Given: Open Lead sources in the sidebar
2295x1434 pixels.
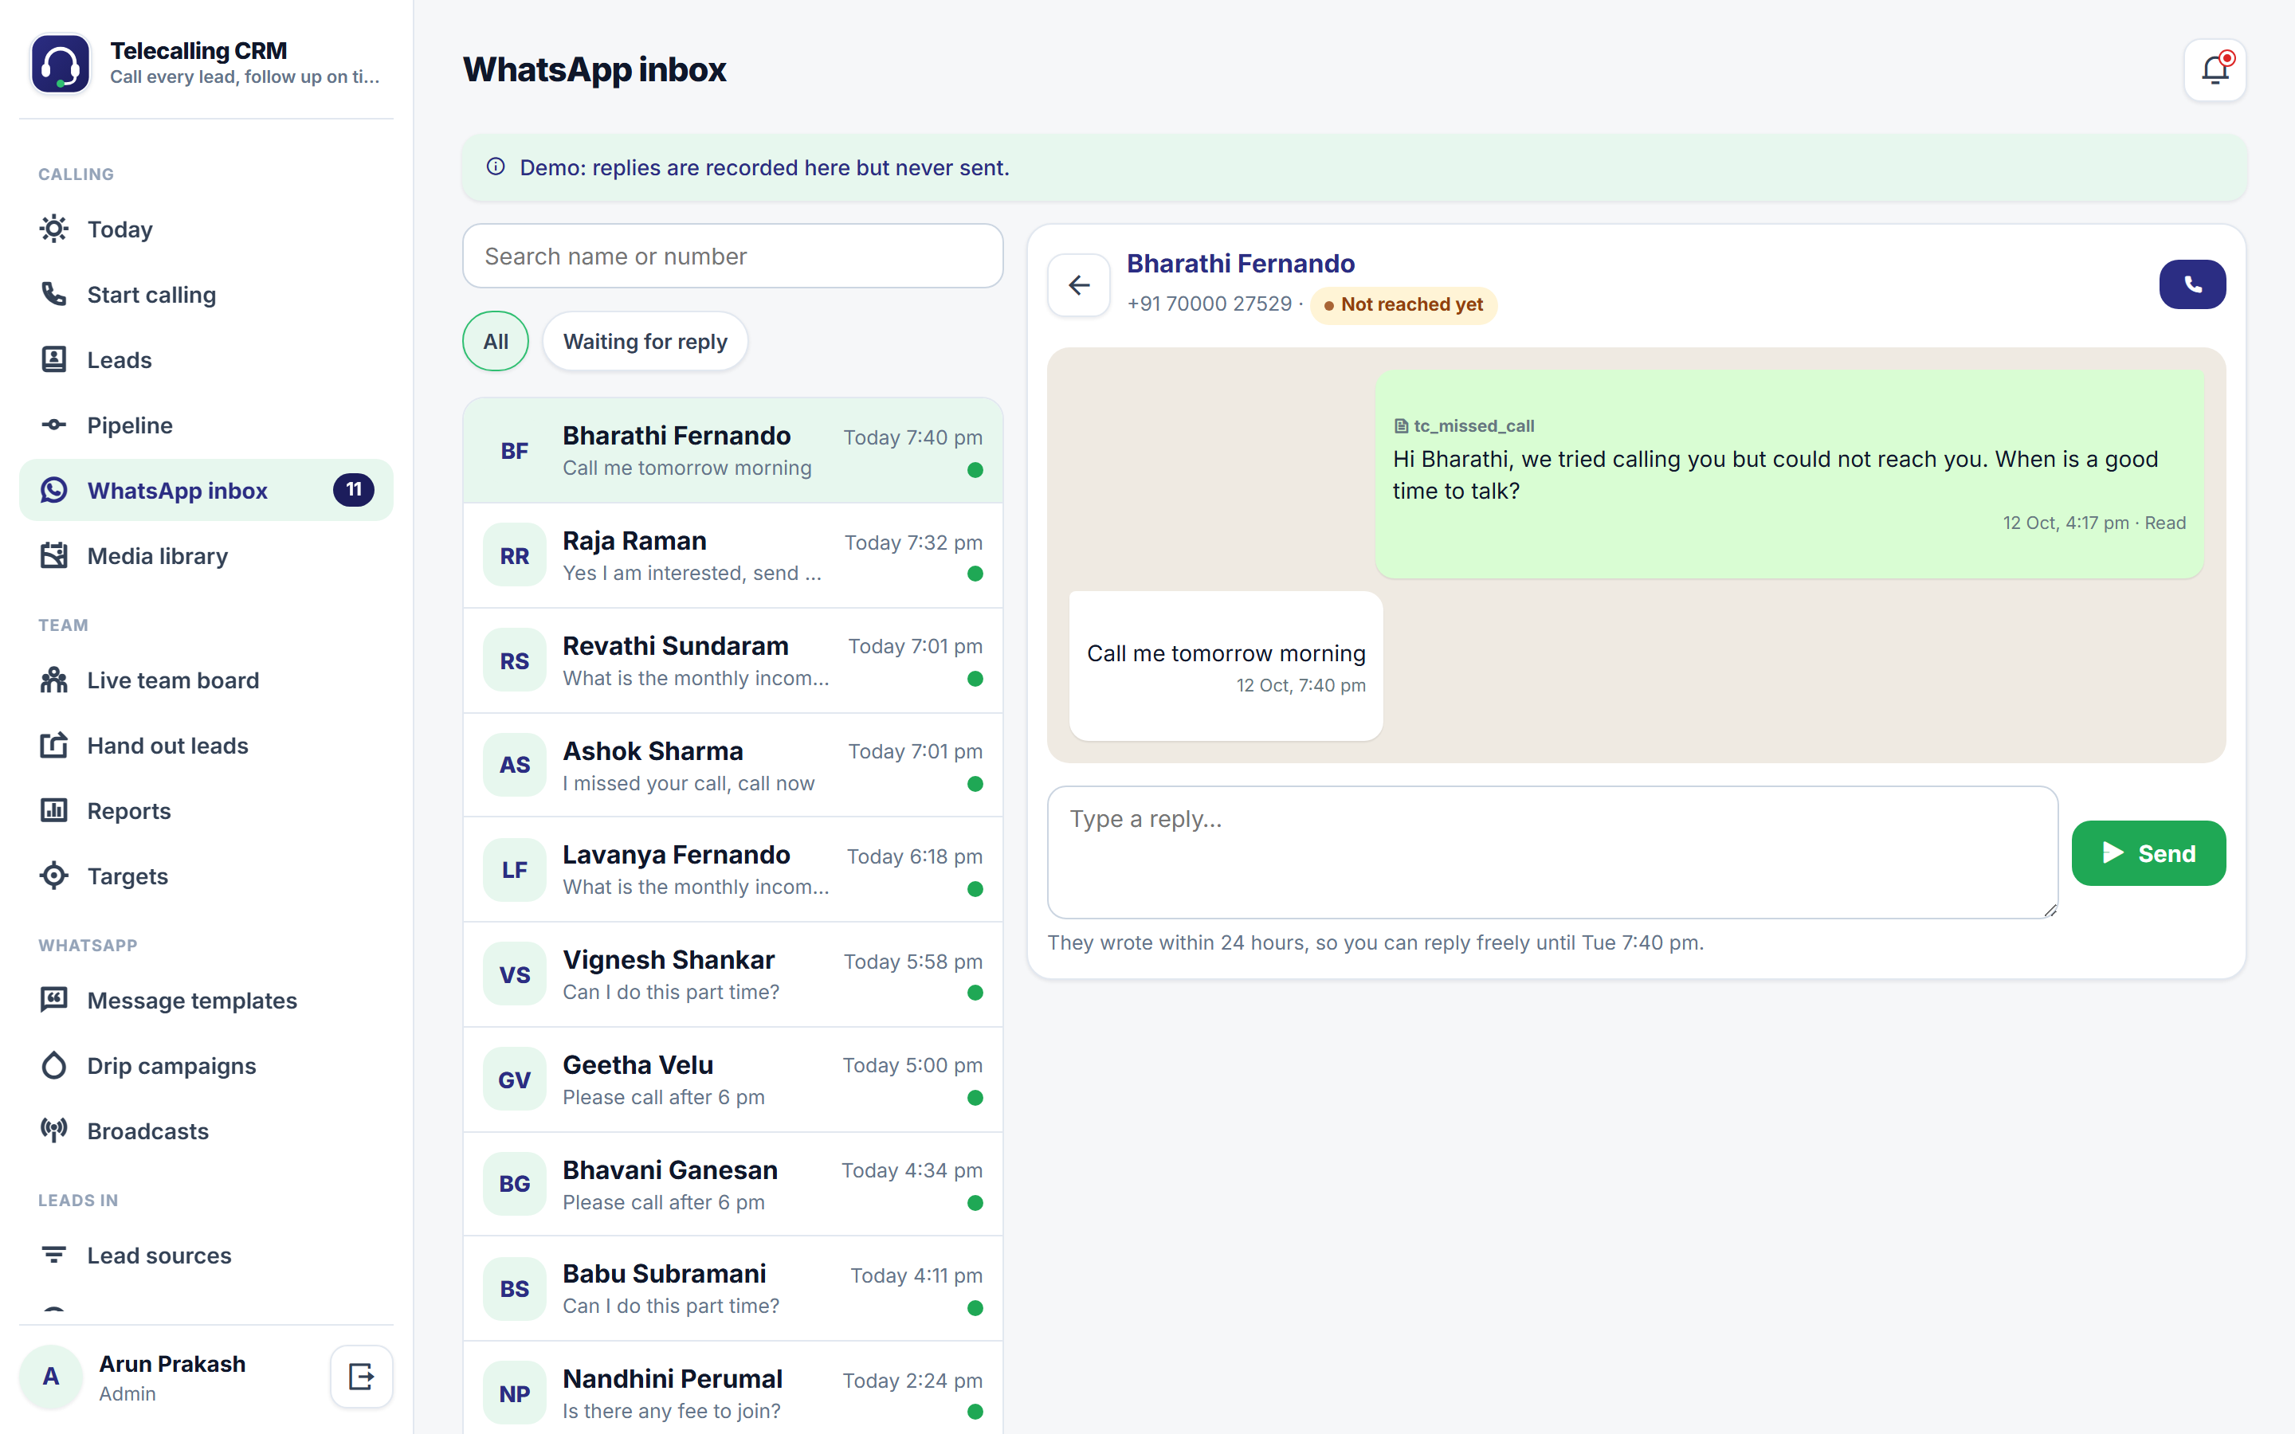Looking at the screenshot, I should (x=206, y=1255).
